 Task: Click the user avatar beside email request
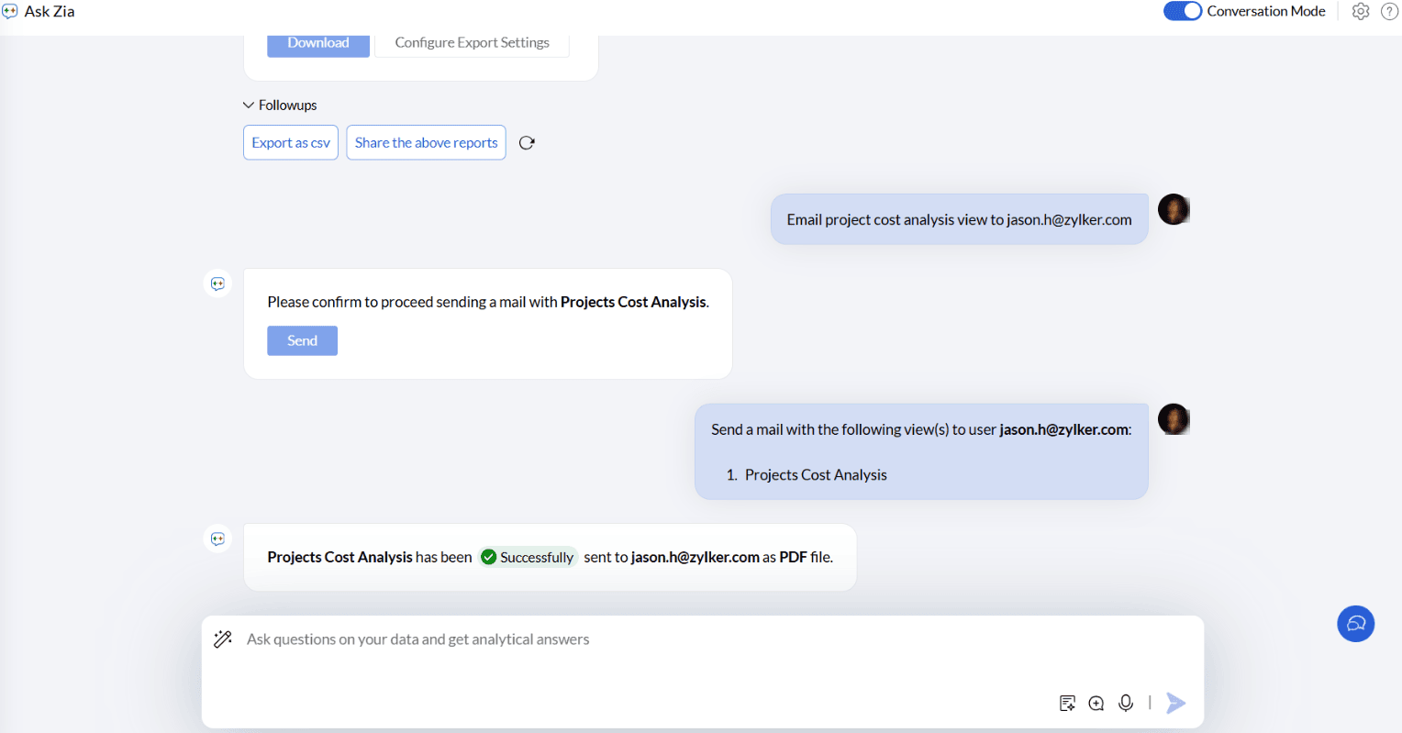1174,210
